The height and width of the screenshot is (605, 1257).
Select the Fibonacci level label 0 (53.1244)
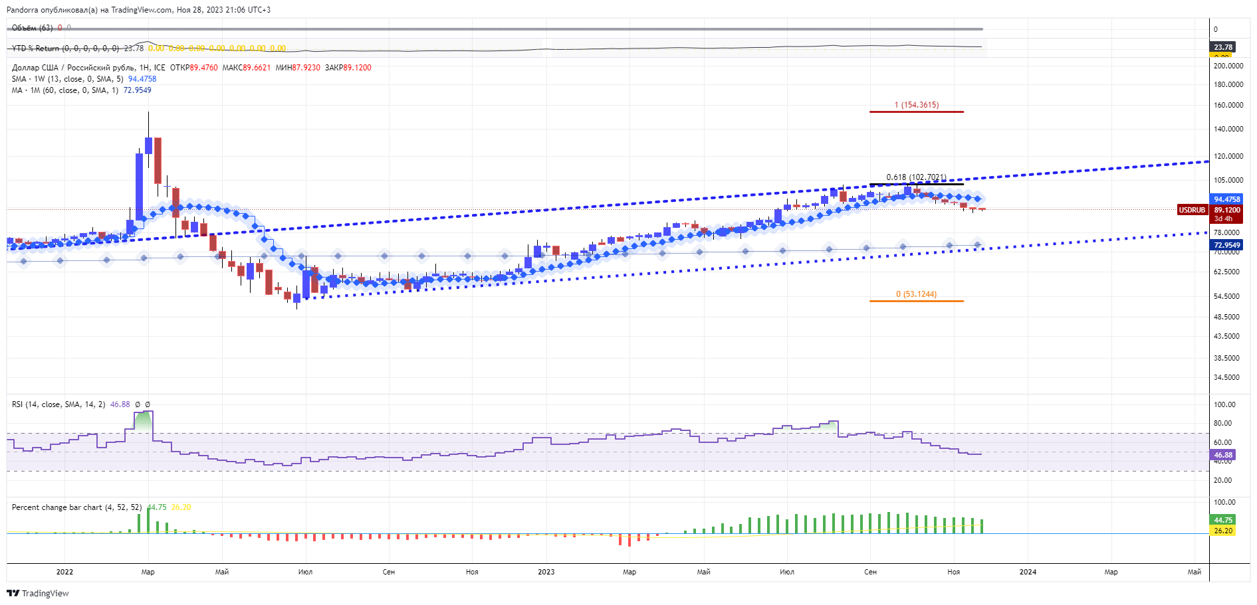[916, 294]
